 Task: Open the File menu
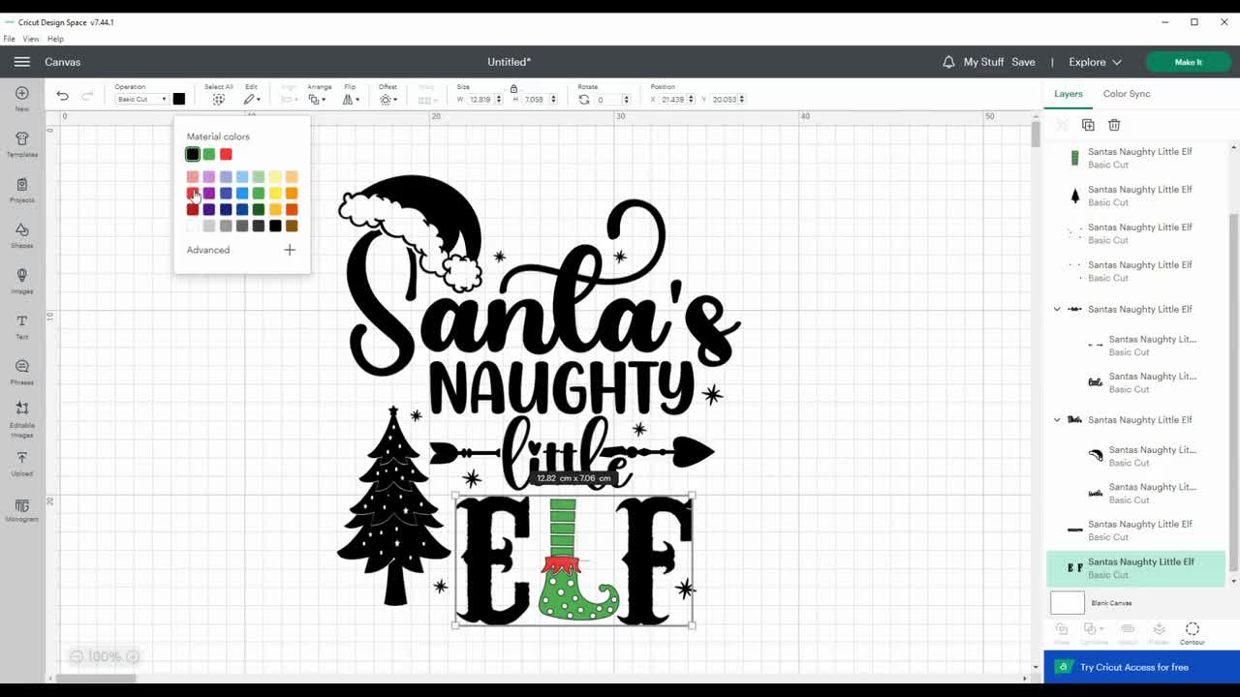[9, 39]
